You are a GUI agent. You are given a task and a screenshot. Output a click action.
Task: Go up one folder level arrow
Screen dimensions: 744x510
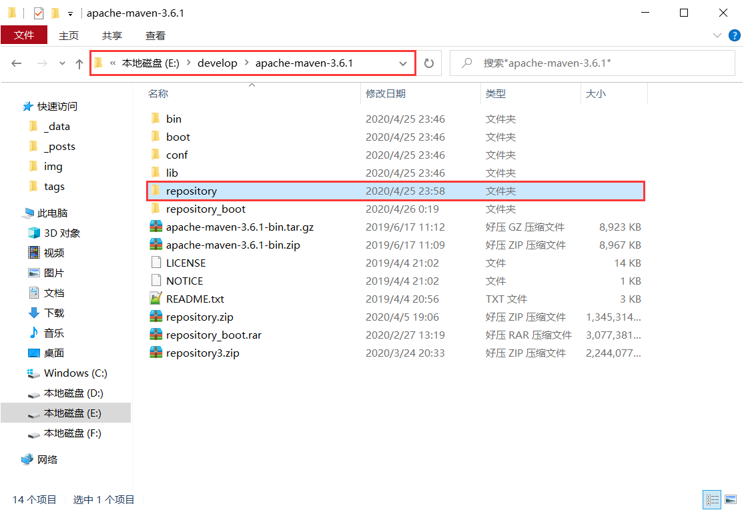(79, 63)
